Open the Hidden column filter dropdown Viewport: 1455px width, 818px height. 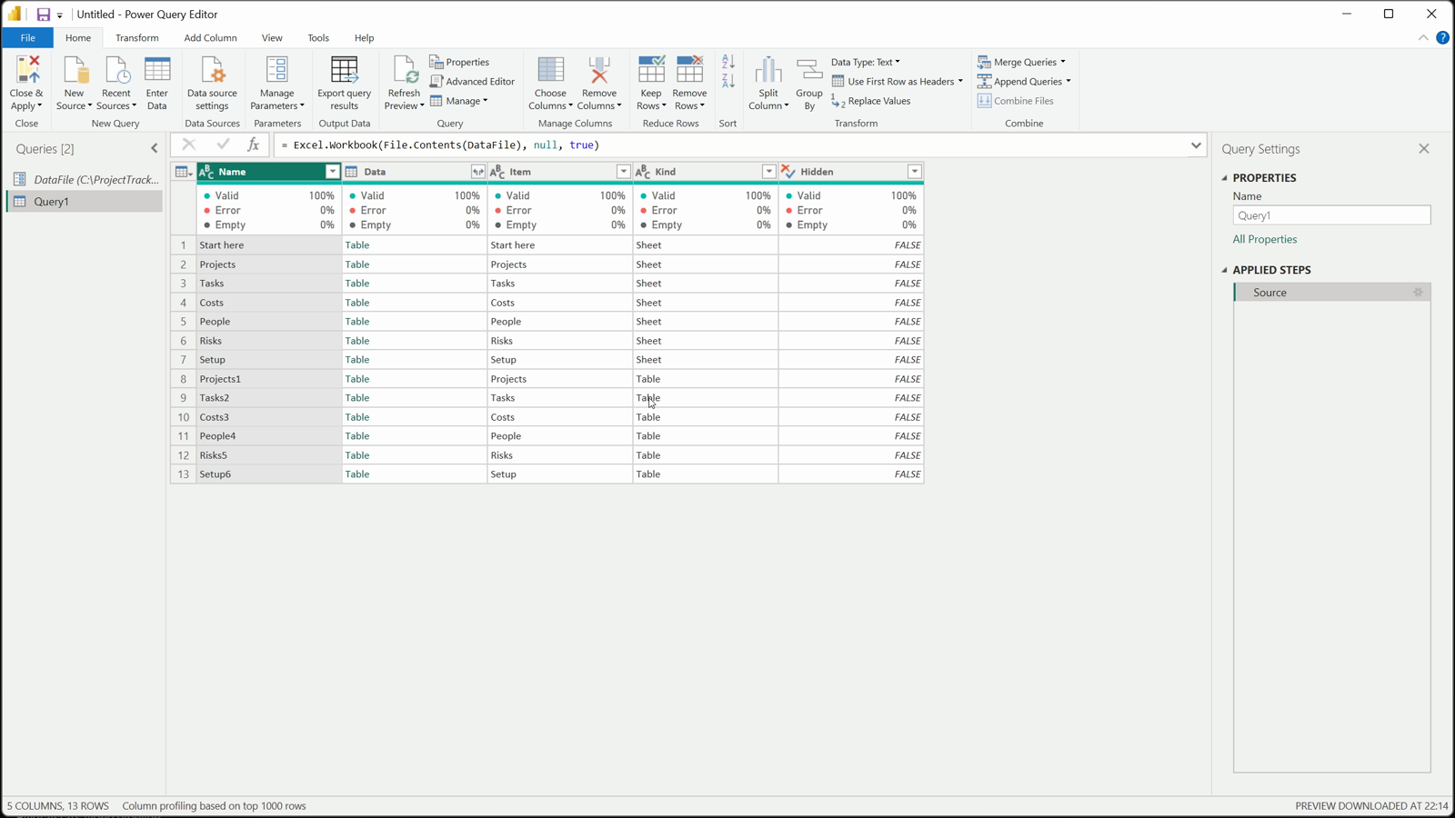pos(914,172)
